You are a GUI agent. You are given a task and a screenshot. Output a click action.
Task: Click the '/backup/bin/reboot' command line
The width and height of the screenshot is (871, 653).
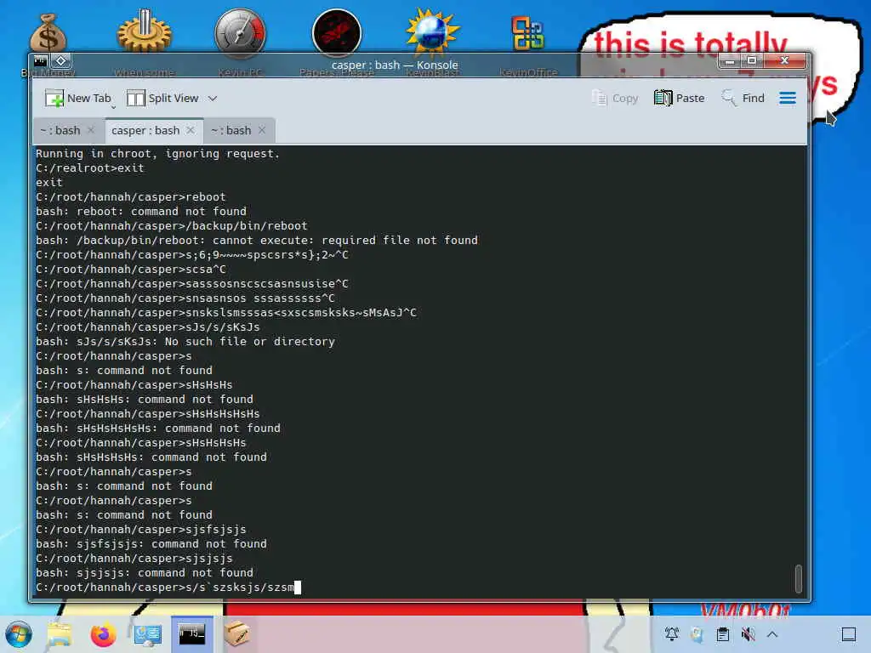pyautogui.click(x=172, y=226)
